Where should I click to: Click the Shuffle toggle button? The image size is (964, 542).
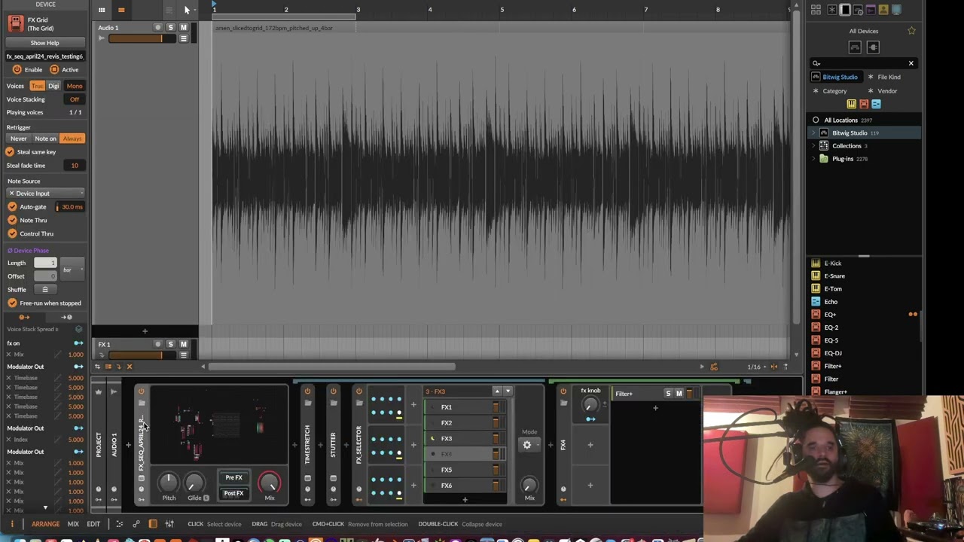pyautogui.click(x=45, y=289)
